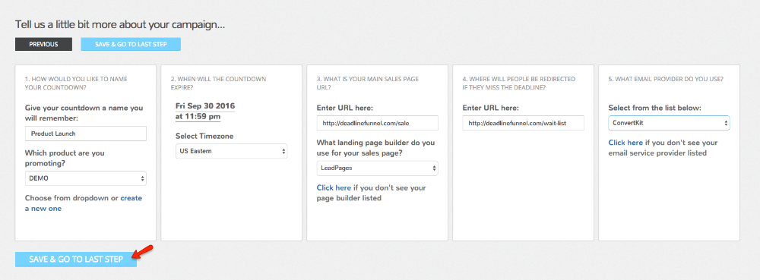760x280 pixels.
Task: Click the step 3 heading about main sales page URL
Action: (x=367, y=83)
